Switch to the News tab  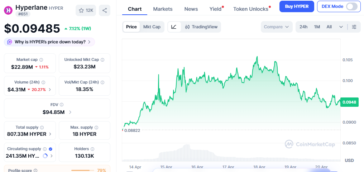pyautogui.click(x=191, y=9)
